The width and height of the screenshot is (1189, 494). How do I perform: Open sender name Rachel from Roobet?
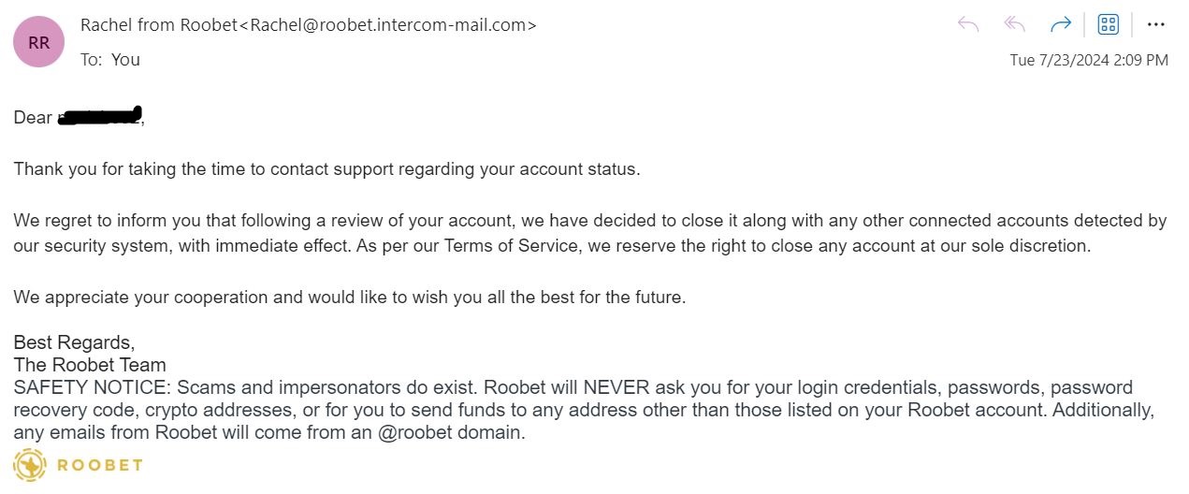pos(159,25)
